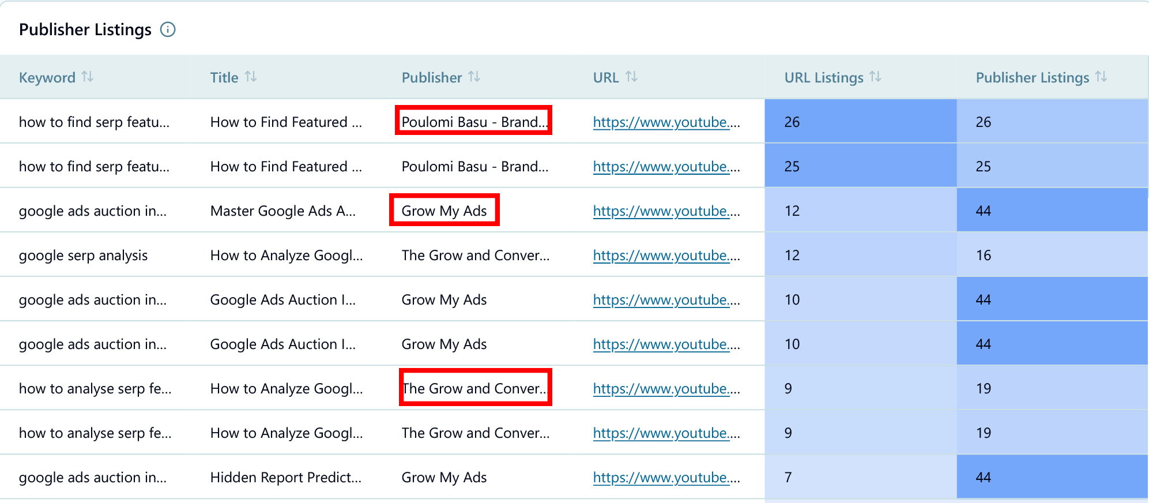Select 'Grow My Ads' in Master Google Ads row
1149x503 pixels.
pos(444,211)
